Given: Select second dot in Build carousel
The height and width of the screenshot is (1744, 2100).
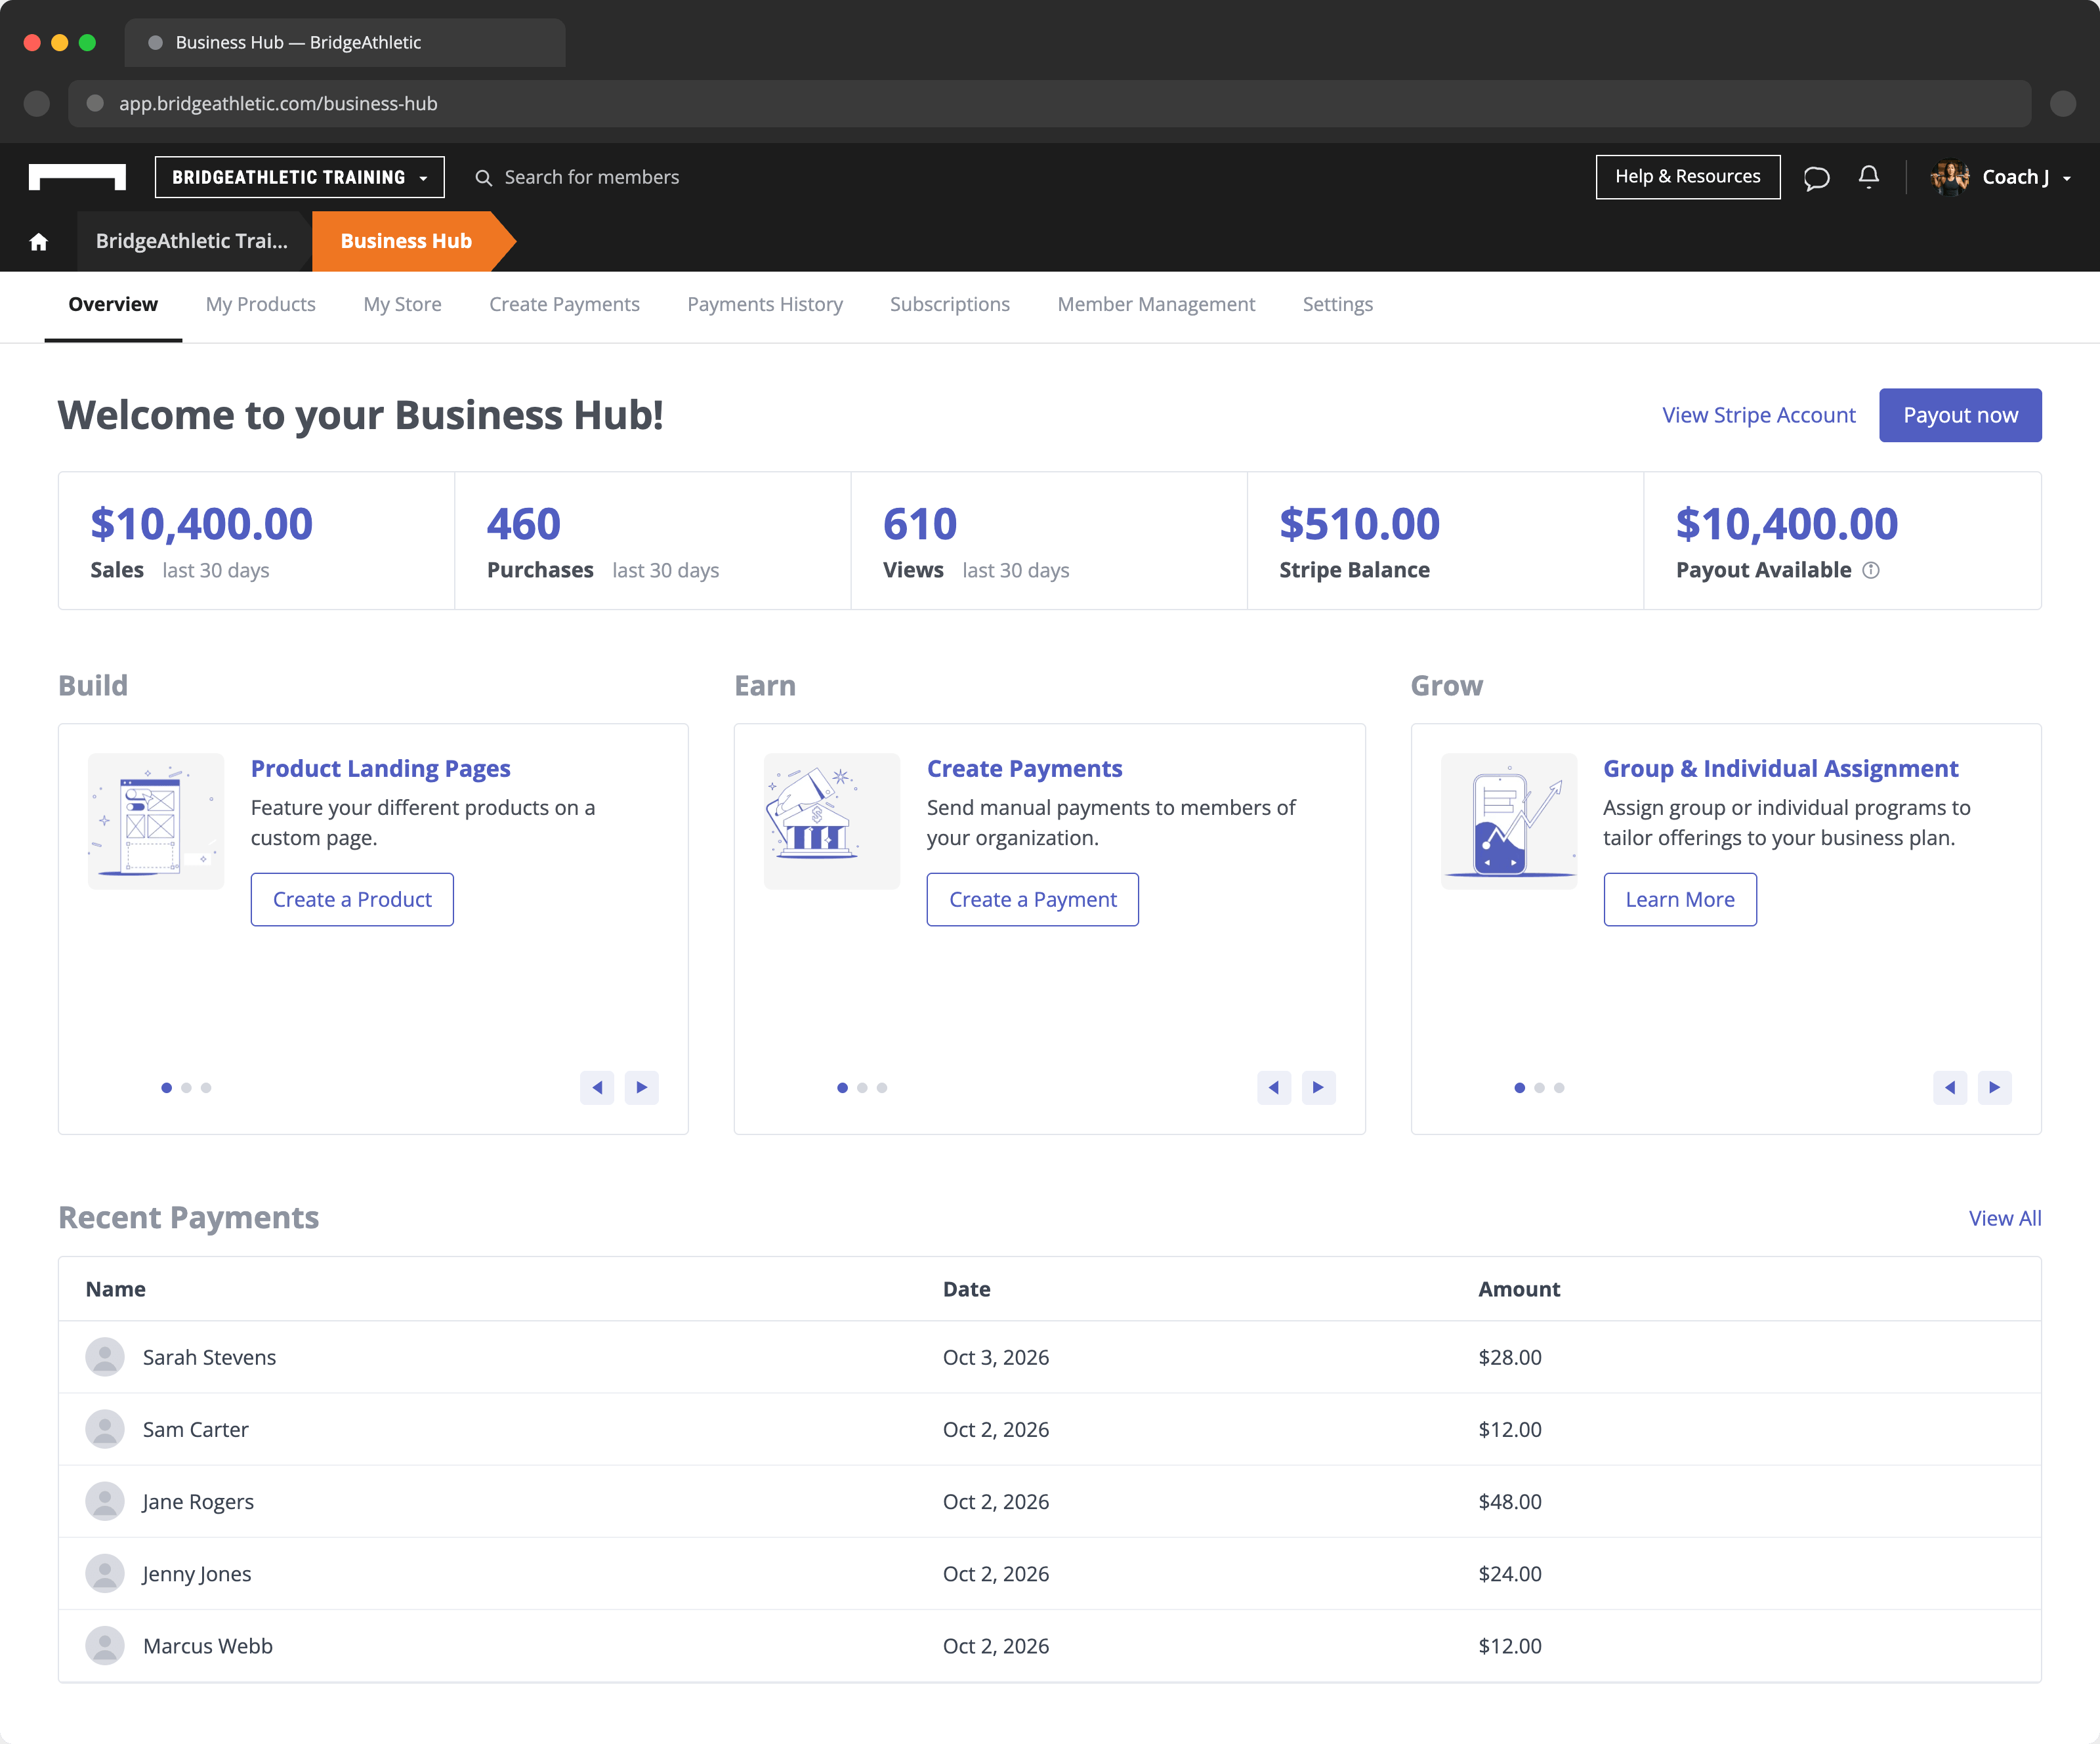Looking at the screenshot, I should (x=186, y=1088).
